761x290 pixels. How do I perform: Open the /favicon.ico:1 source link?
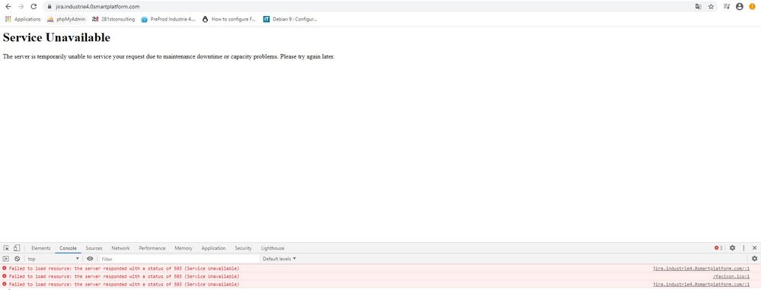click(731, 276)
